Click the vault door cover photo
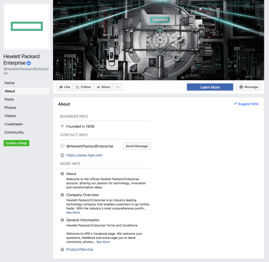 tap(158, 40)
